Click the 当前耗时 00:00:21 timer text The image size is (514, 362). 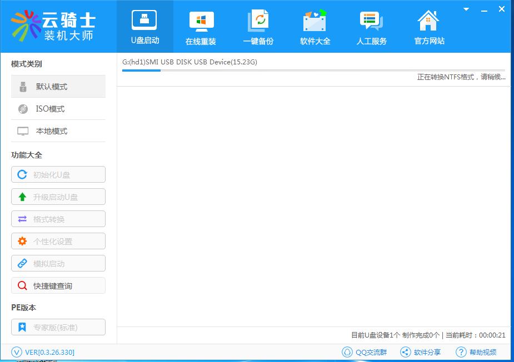point(475,335)
